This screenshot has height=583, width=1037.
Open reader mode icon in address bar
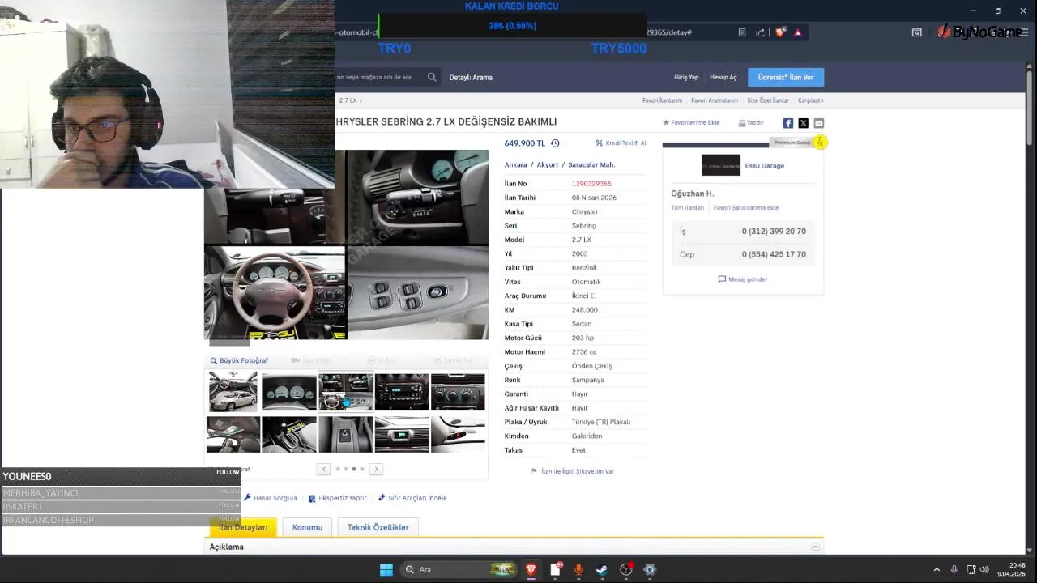coord(741,32)
